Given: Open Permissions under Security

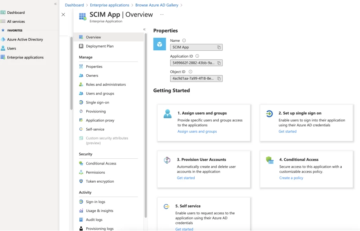Looking at the screenshot, I should point(95,173).
